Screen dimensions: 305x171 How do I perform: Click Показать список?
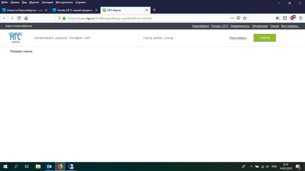pos(21,51)
